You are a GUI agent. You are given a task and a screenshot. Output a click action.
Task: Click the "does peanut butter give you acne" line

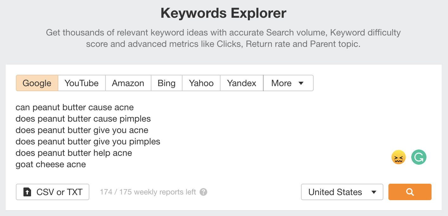(x=82, y=130)
